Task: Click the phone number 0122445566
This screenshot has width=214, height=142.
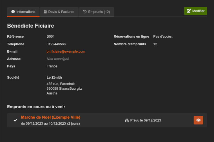Action: coord(56,44)
